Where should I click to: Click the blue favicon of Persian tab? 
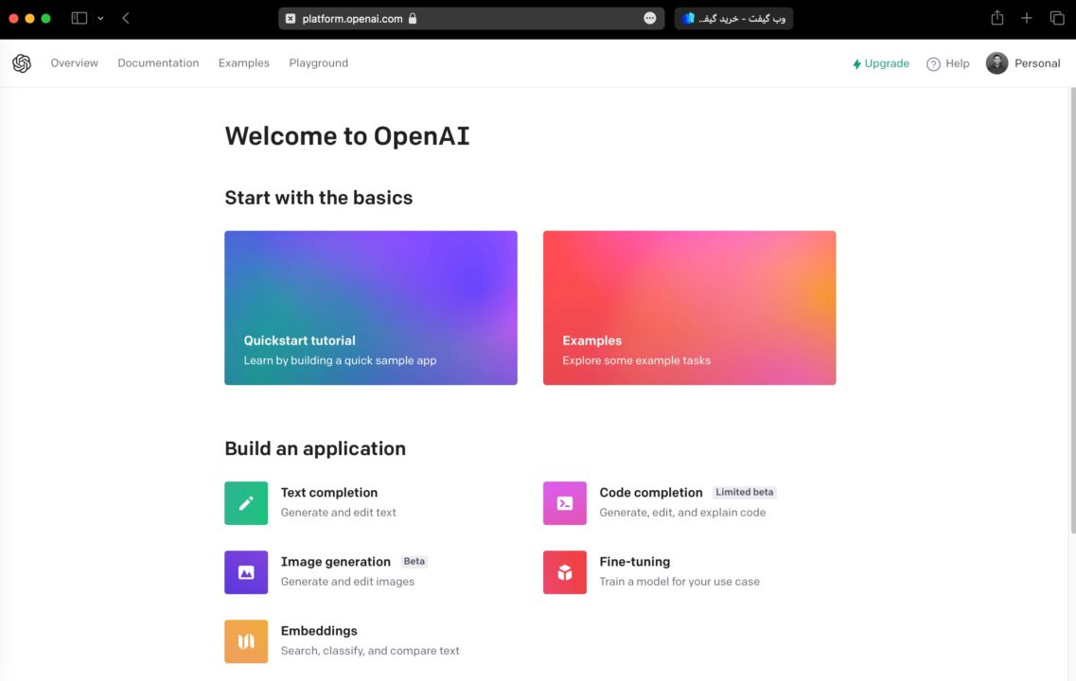(688, 19)
